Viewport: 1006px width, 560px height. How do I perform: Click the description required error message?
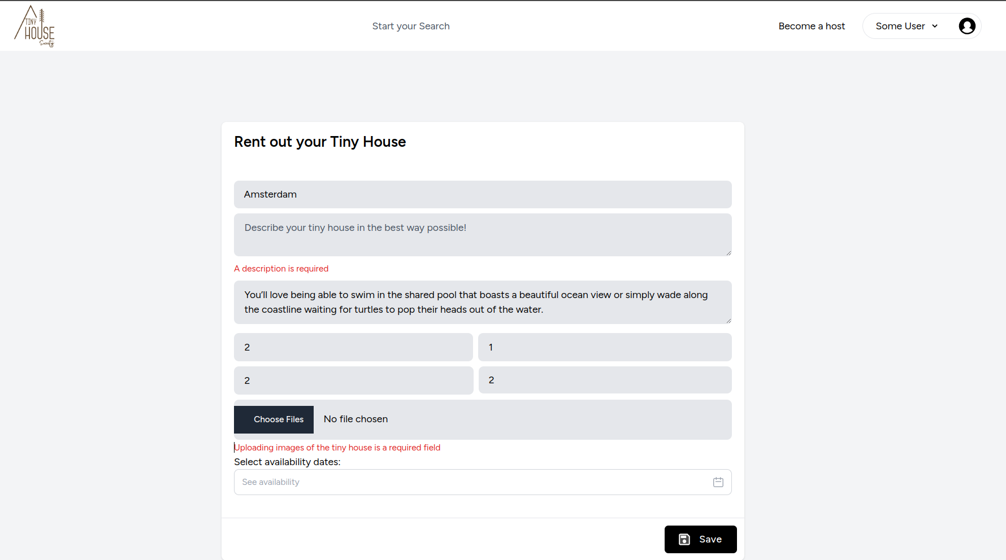281,269
